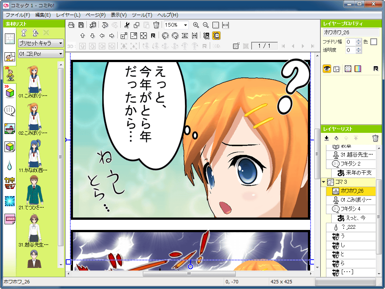This screenshot has height=289, width=385.
Task: Nudge layer right with the arrow
Action: point(112,36)
